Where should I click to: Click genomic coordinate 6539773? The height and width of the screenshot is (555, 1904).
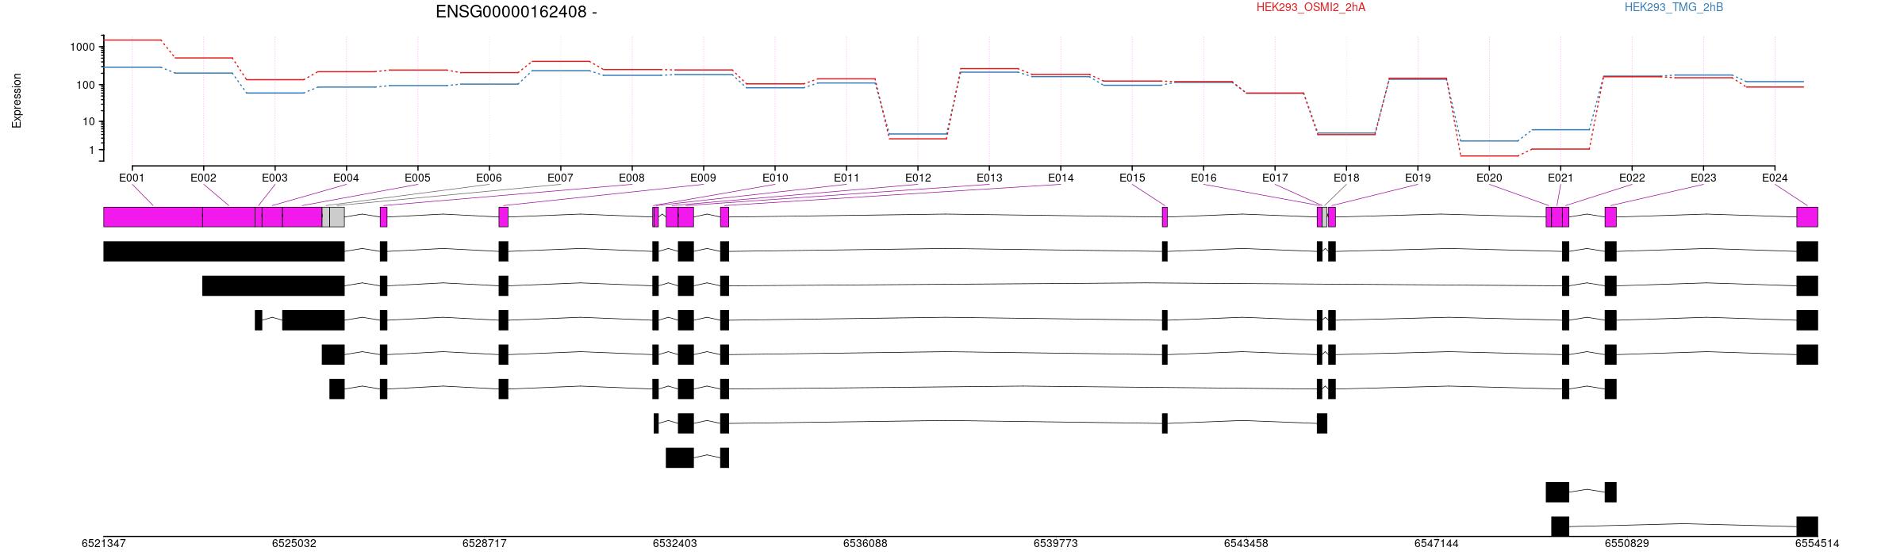[1056, 544]
